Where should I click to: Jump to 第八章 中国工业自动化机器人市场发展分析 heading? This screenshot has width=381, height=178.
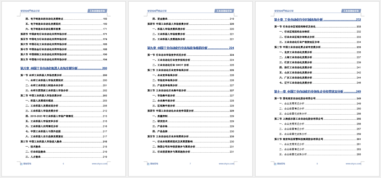tap(63, 68)
